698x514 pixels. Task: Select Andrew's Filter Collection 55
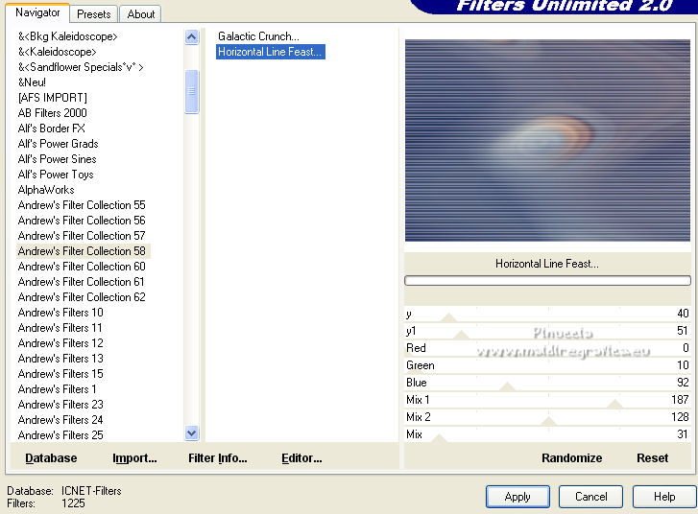pos(82,205)
